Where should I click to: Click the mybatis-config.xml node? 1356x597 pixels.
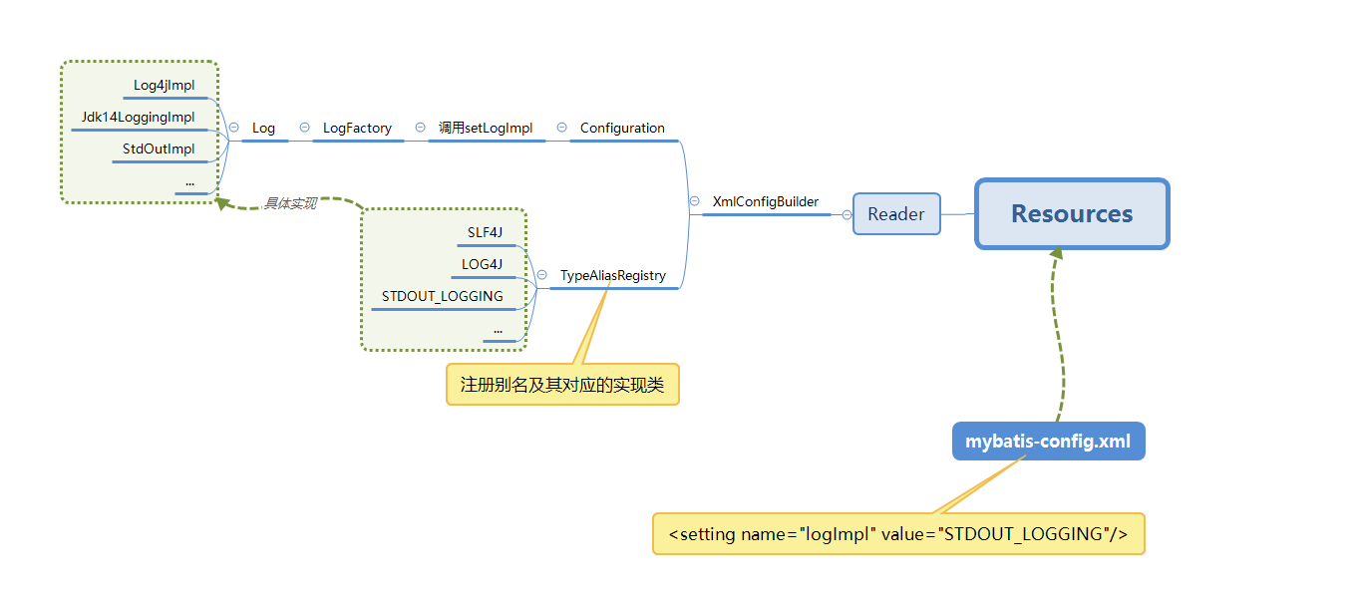tap(1048, 441)
